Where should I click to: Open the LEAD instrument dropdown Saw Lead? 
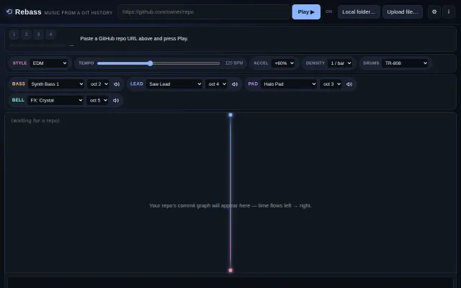tap(174, 84)
